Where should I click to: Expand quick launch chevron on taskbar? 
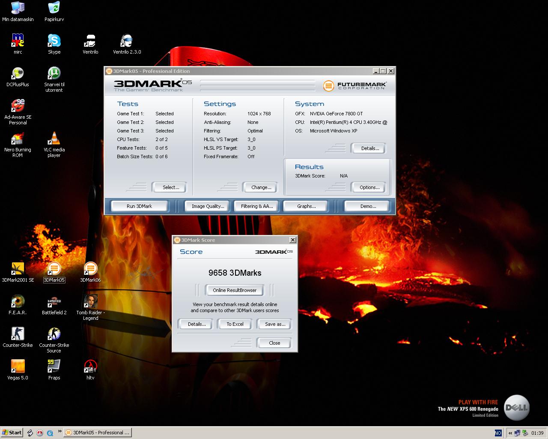point(60,431)
